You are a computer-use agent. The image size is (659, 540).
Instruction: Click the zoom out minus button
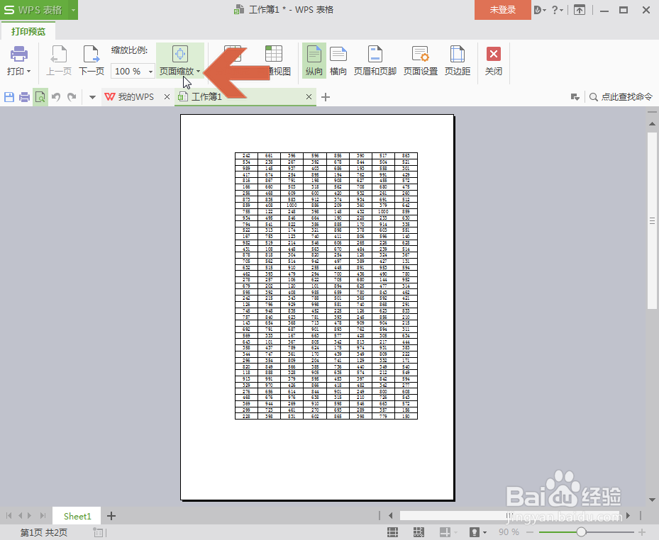tap(531, 532)
